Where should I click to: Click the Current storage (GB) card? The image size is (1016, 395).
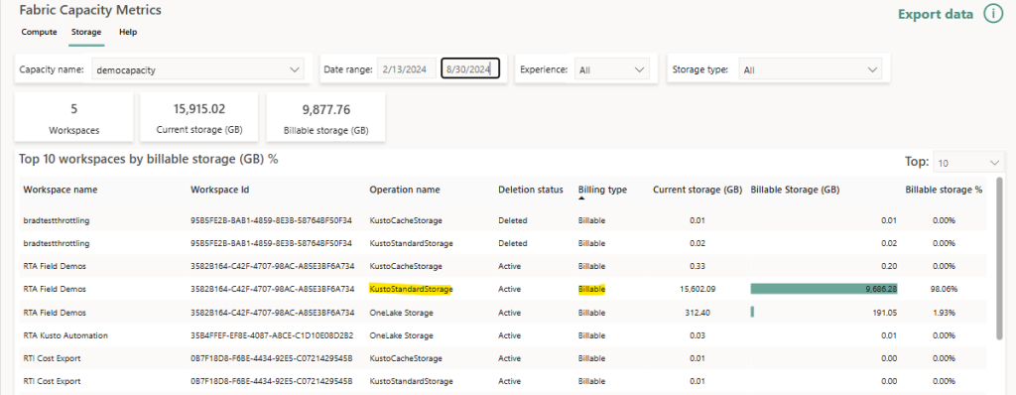tap(198, 117)
